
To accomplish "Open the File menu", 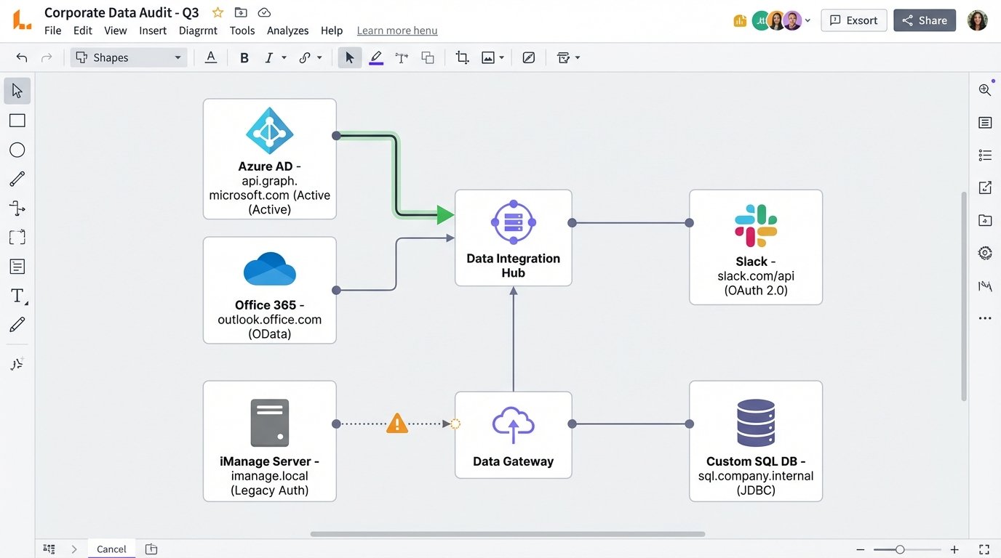I will click(52, 31).
